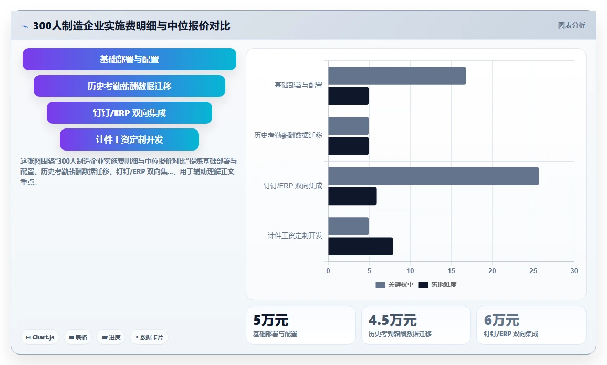Viewport: 607px width, 365px height.
Task: Select the 钉钉/ERP 双向集成 funnel bar
Action: pos(129,113)
